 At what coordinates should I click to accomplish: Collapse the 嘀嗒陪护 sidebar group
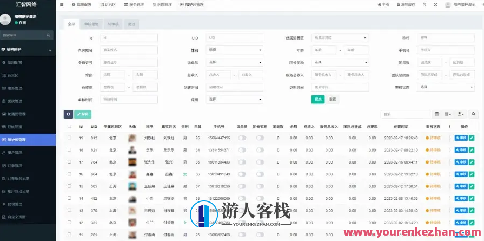[28, 49]
